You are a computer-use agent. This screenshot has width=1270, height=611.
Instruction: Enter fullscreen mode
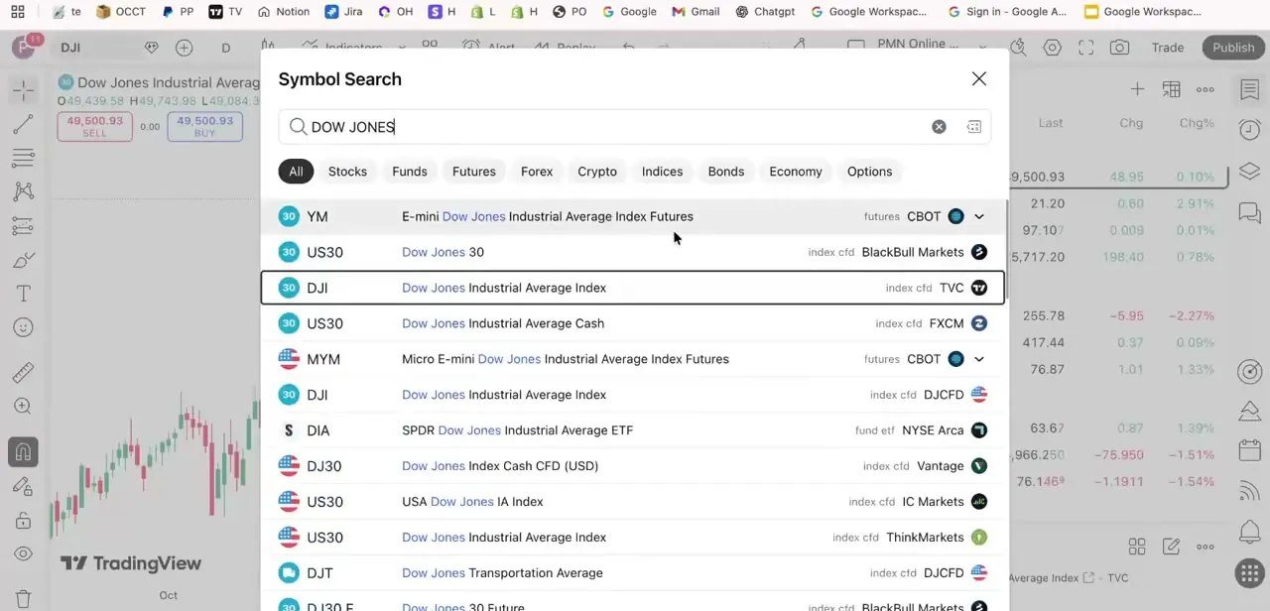point(1086,48)
